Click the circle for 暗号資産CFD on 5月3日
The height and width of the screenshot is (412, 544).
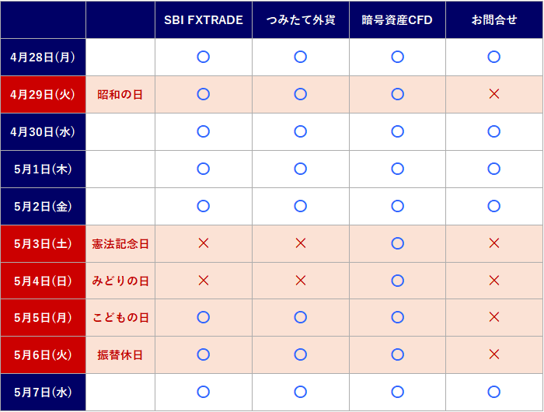(398, 243)
